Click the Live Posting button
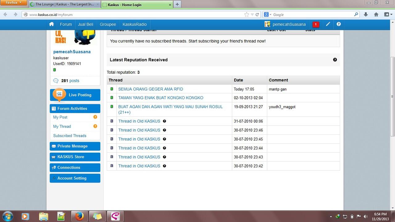The image size is (395, 222). (x=75, y=95)
